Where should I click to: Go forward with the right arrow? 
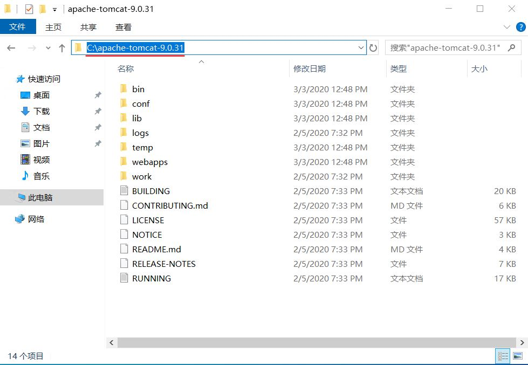(32, 48)
